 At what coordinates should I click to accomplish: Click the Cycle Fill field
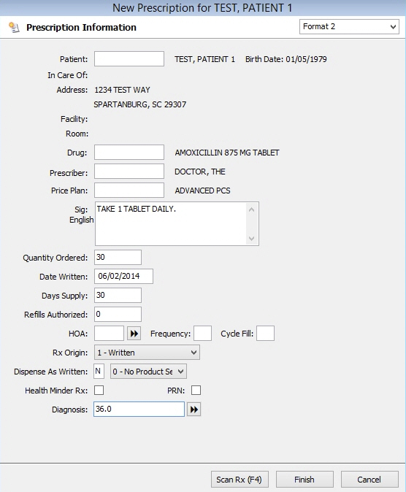(x=265, y=333)
